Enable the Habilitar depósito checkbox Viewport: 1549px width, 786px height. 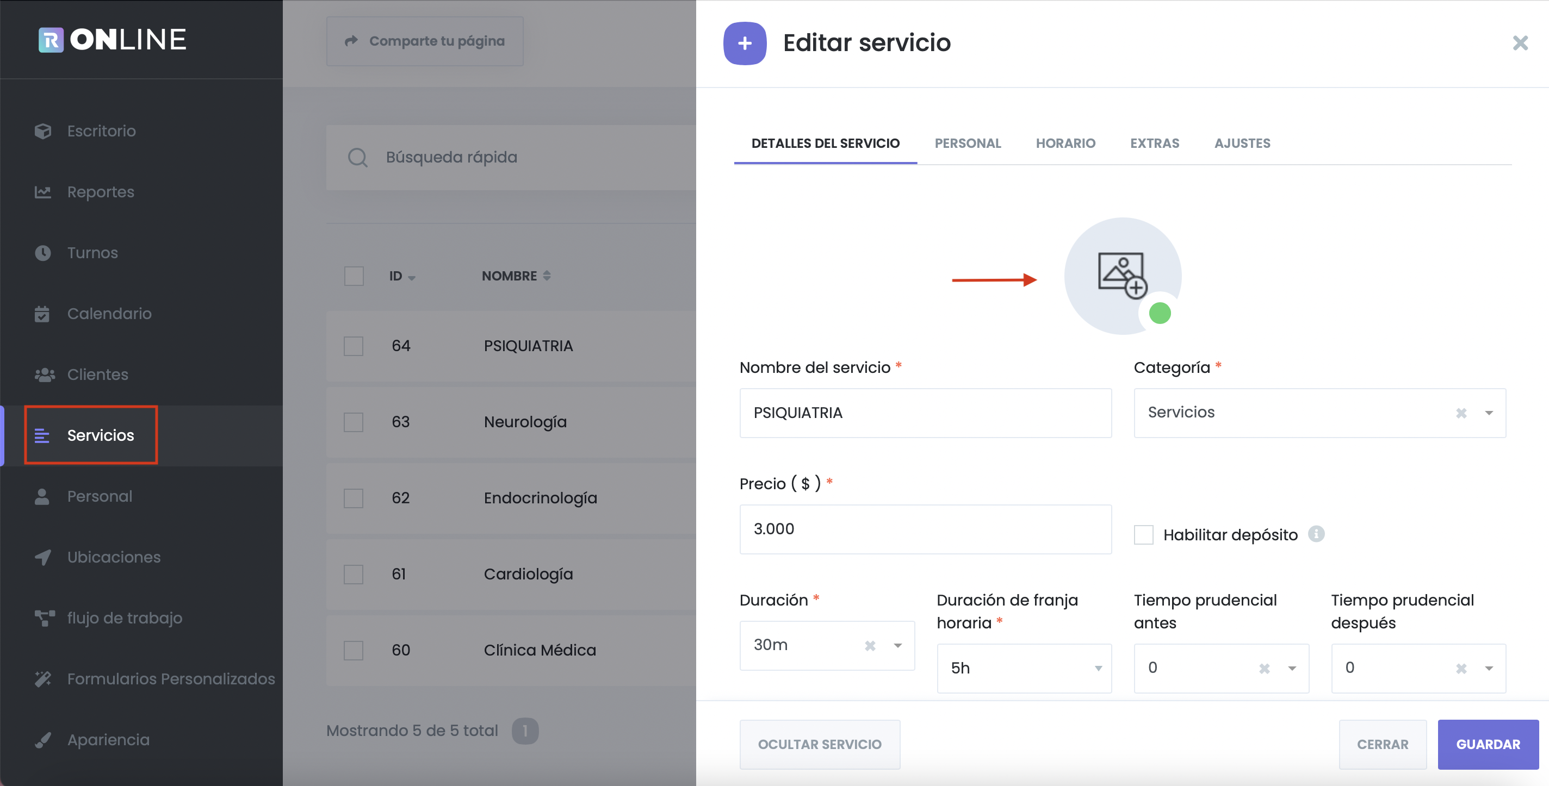pyautogui.click(x=1143, y=535)
